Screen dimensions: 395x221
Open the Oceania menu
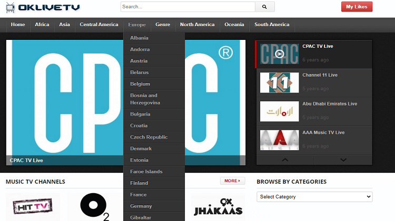pos(234,25)
